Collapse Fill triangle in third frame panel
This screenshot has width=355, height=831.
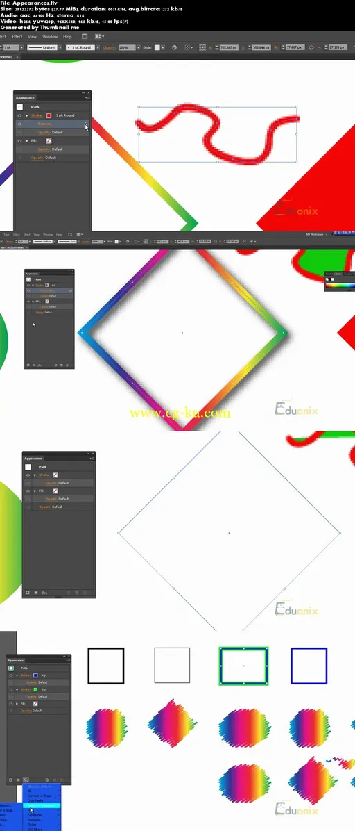tap(35, 491)
